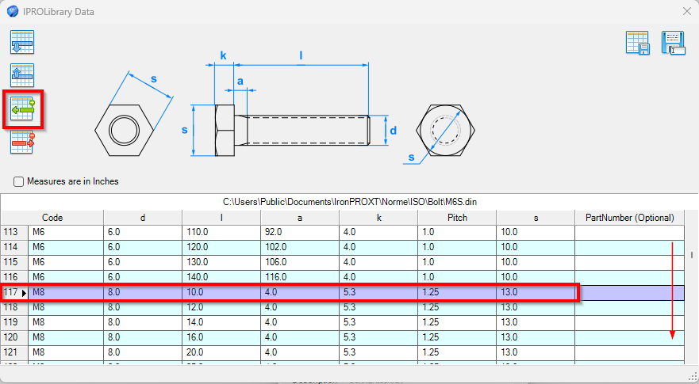Close the IPROLibrary Data window
Viewport: 699px width, 384px height.
click(687, 12)
